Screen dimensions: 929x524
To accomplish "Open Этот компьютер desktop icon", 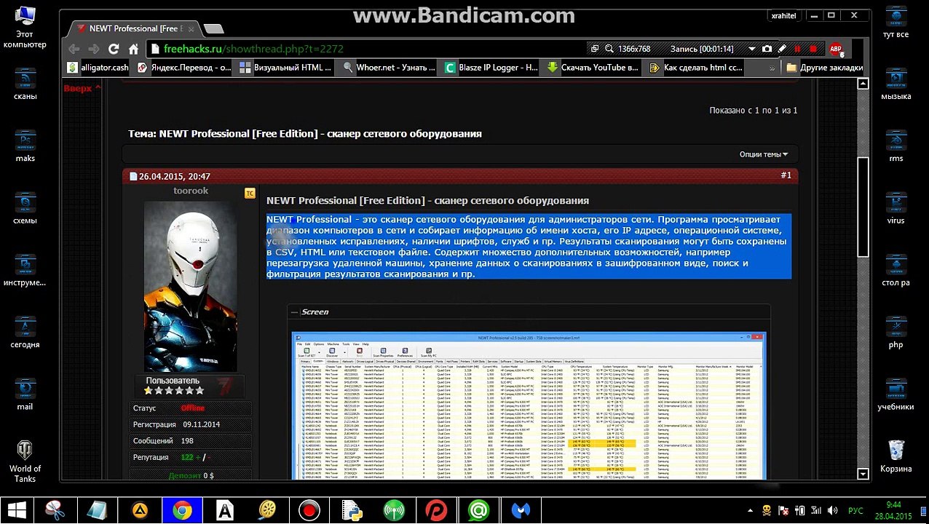I will point(25,26).
